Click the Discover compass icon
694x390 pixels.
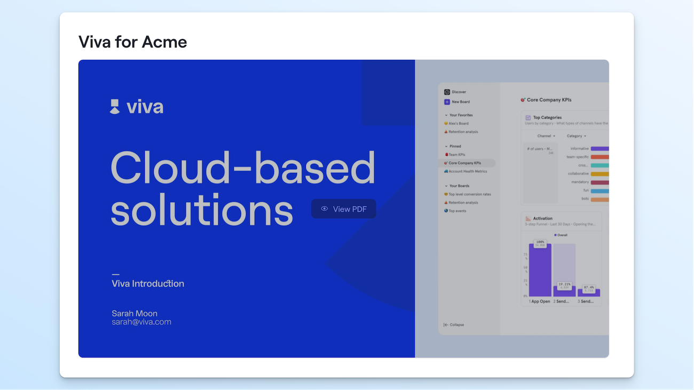[x=447, y=92]
